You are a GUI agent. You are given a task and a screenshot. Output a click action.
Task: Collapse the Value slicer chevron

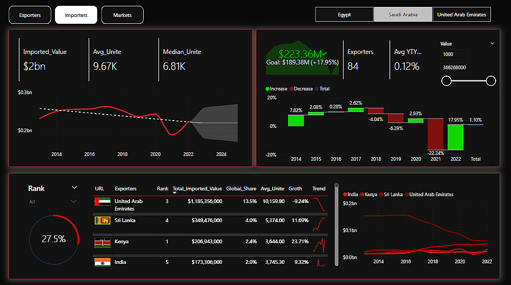click(x=493, y=43)
